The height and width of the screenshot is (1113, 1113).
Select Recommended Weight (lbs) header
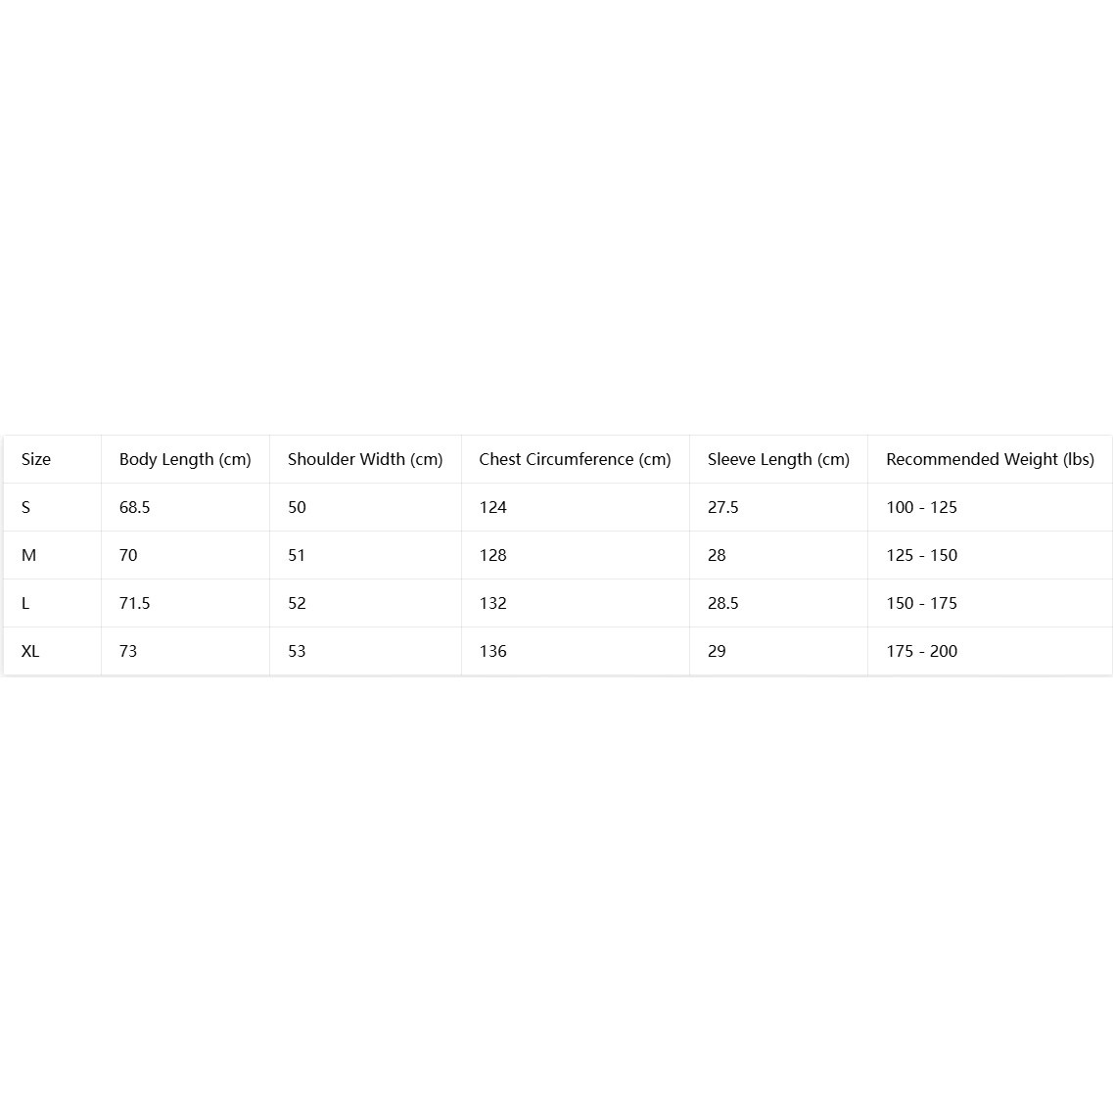pyautogui.click(x=991, y=459)
